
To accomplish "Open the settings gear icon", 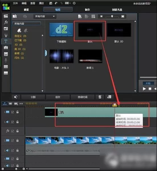I will (x=74, y=3).
